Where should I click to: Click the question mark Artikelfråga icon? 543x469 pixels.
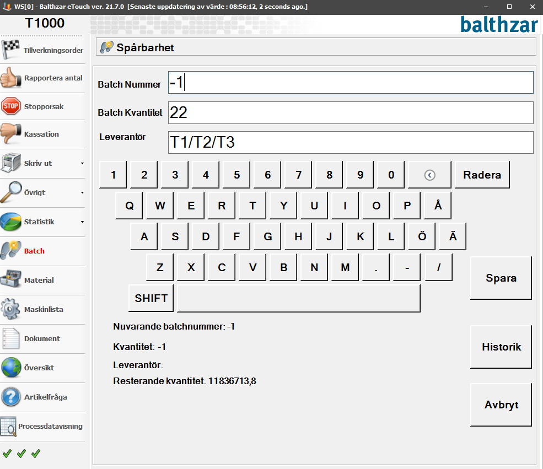click(x=10, y=397)
